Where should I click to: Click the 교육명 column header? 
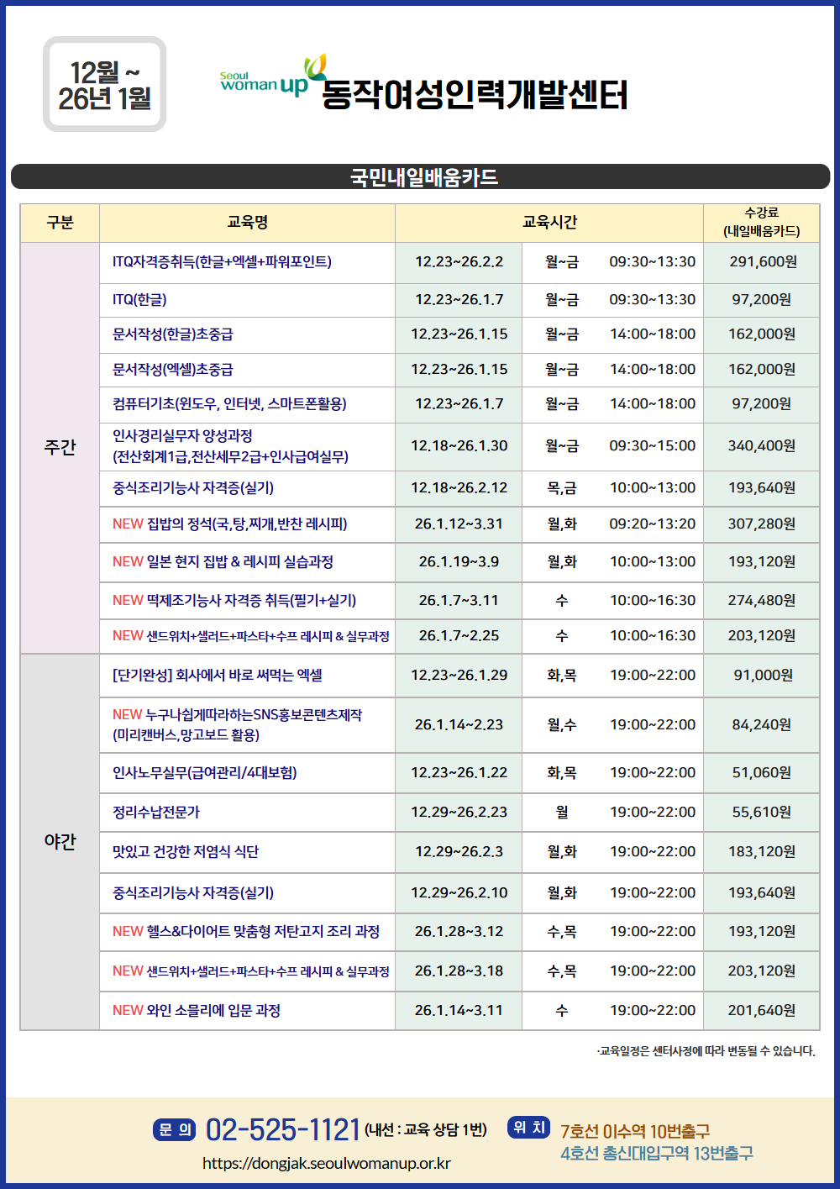point(247,223)
